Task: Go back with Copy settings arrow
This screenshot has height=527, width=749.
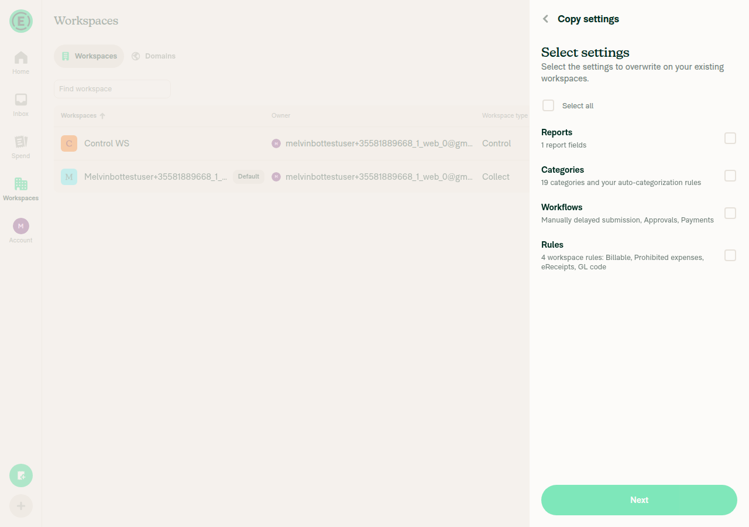Action: click(x=545, y=19)
